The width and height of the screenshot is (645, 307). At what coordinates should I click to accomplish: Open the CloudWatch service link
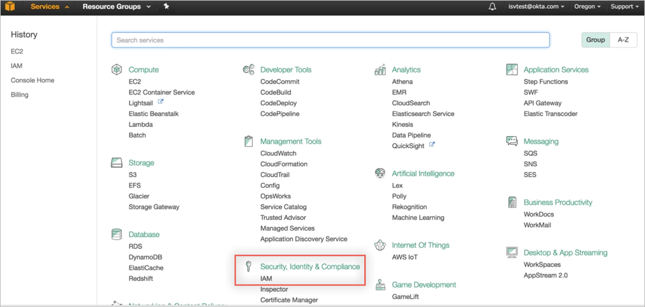[278, 153]
